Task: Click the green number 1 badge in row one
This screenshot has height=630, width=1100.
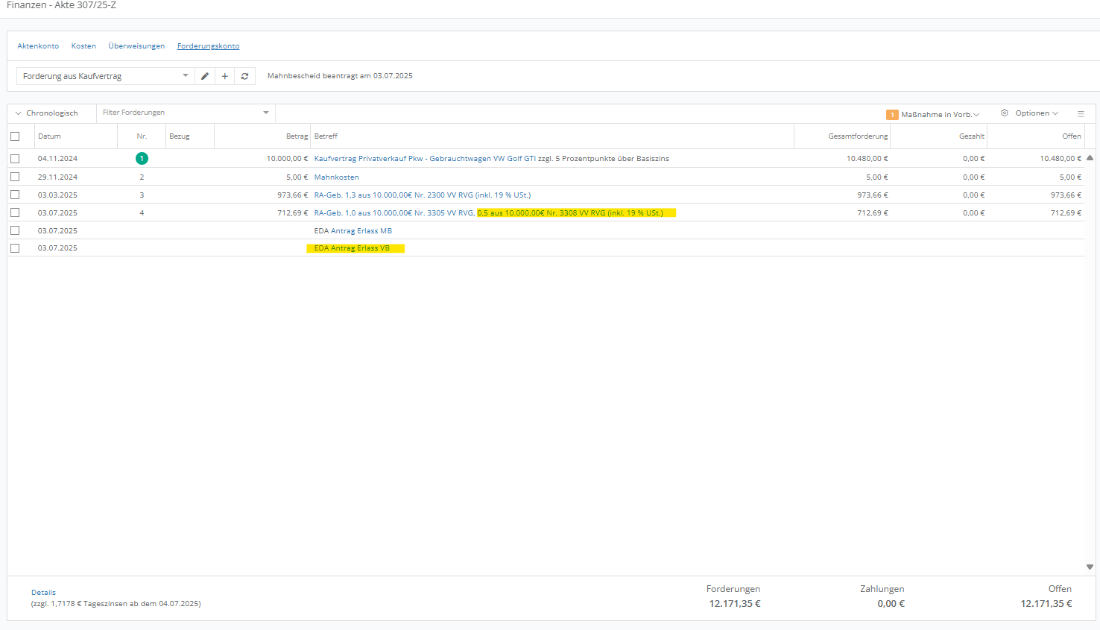Action: coord(142,159)
